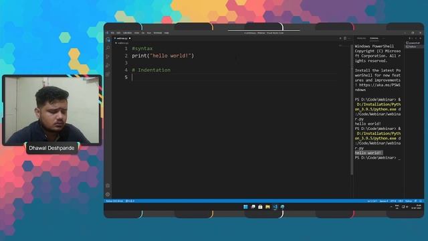Open the Extensions view in activity bar
The image size is (428, 241).
point(108,74)
